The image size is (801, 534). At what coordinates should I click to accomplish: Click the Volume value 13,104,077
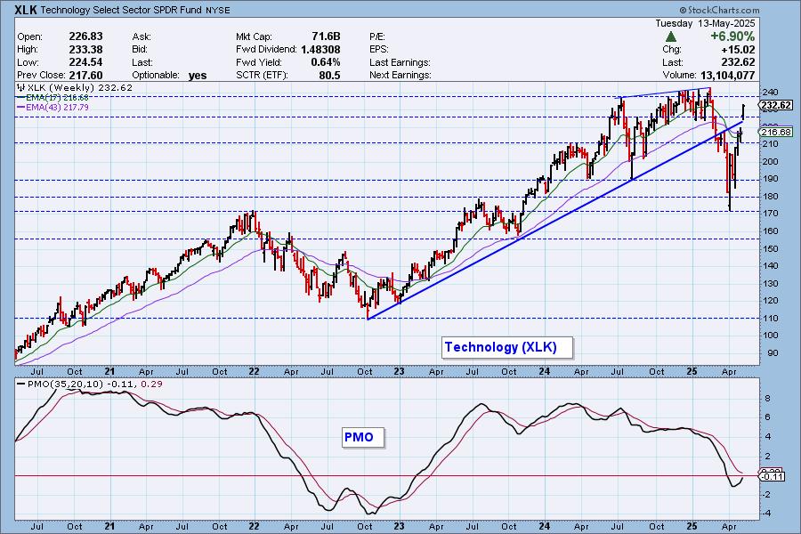[x=727, y=75]
